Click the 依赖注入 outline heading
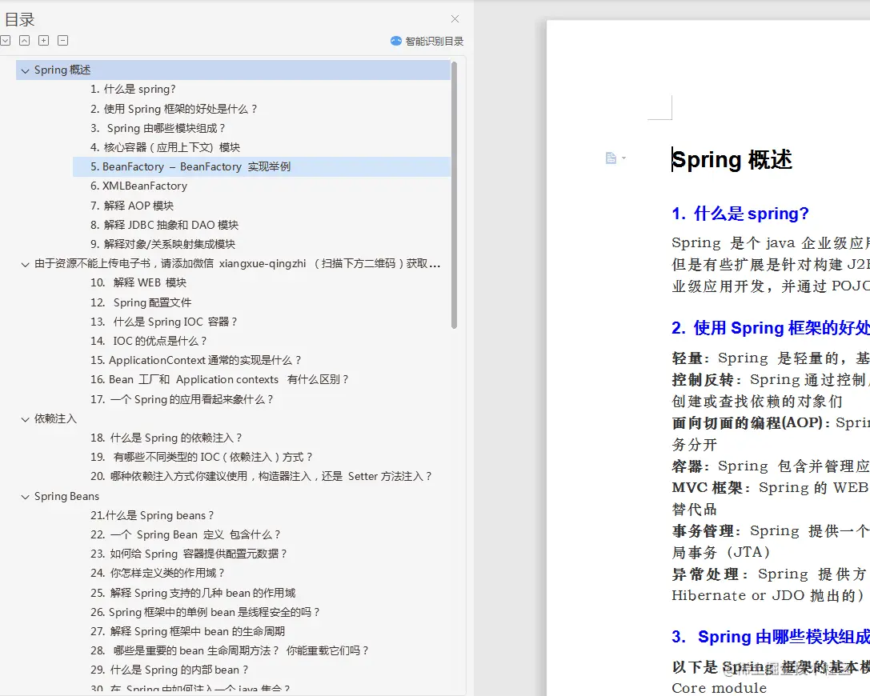 click(55, 418)
